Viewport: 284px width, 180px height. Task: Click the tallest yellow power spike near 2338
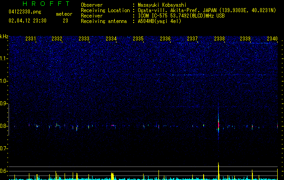coord(219,171)
